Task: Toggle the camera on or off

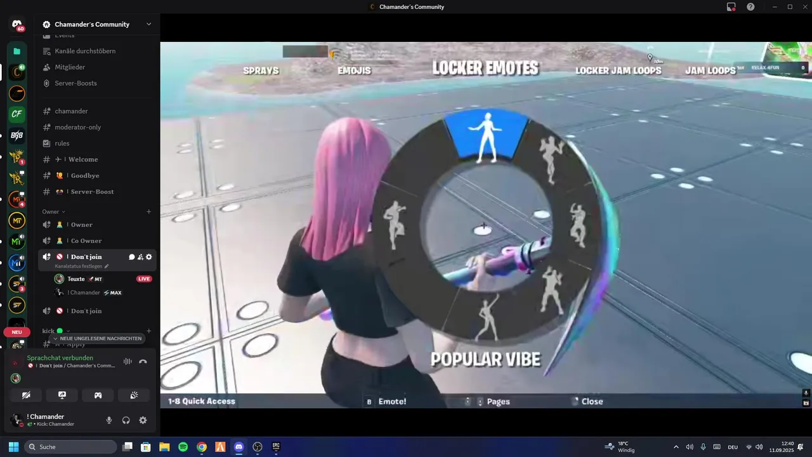Action: pyautogui.click(x=26, y=395)
